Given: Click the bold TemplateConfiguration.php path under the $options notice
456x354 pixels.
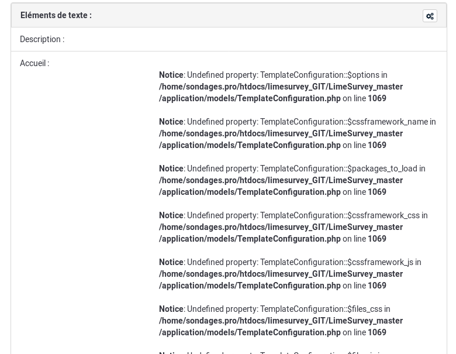Looking at the screenshot, I should tap(250, 98).
